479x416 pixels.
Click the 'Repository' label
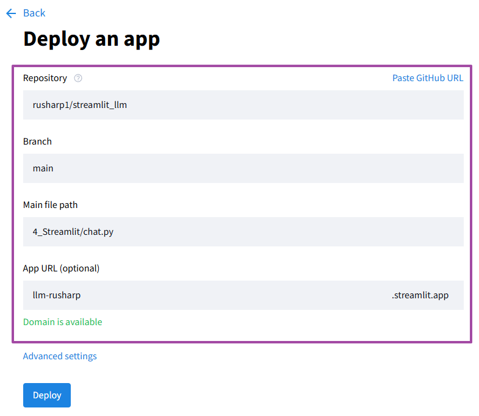(x=45, y=78)
